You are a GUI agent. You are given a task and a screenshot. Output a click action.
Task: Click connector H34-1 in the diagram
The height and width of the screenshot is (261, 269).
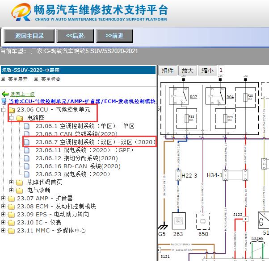(225, 175)
